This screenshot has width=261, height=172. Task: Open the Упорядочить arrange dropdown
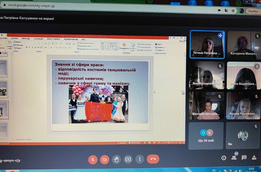124,46
